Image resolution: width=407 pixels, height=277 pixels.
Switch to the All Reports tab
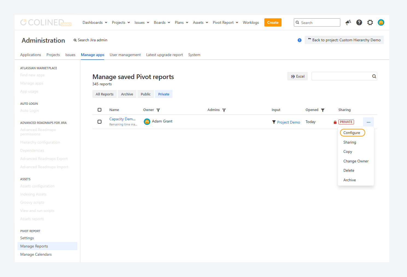pos(104,94)
